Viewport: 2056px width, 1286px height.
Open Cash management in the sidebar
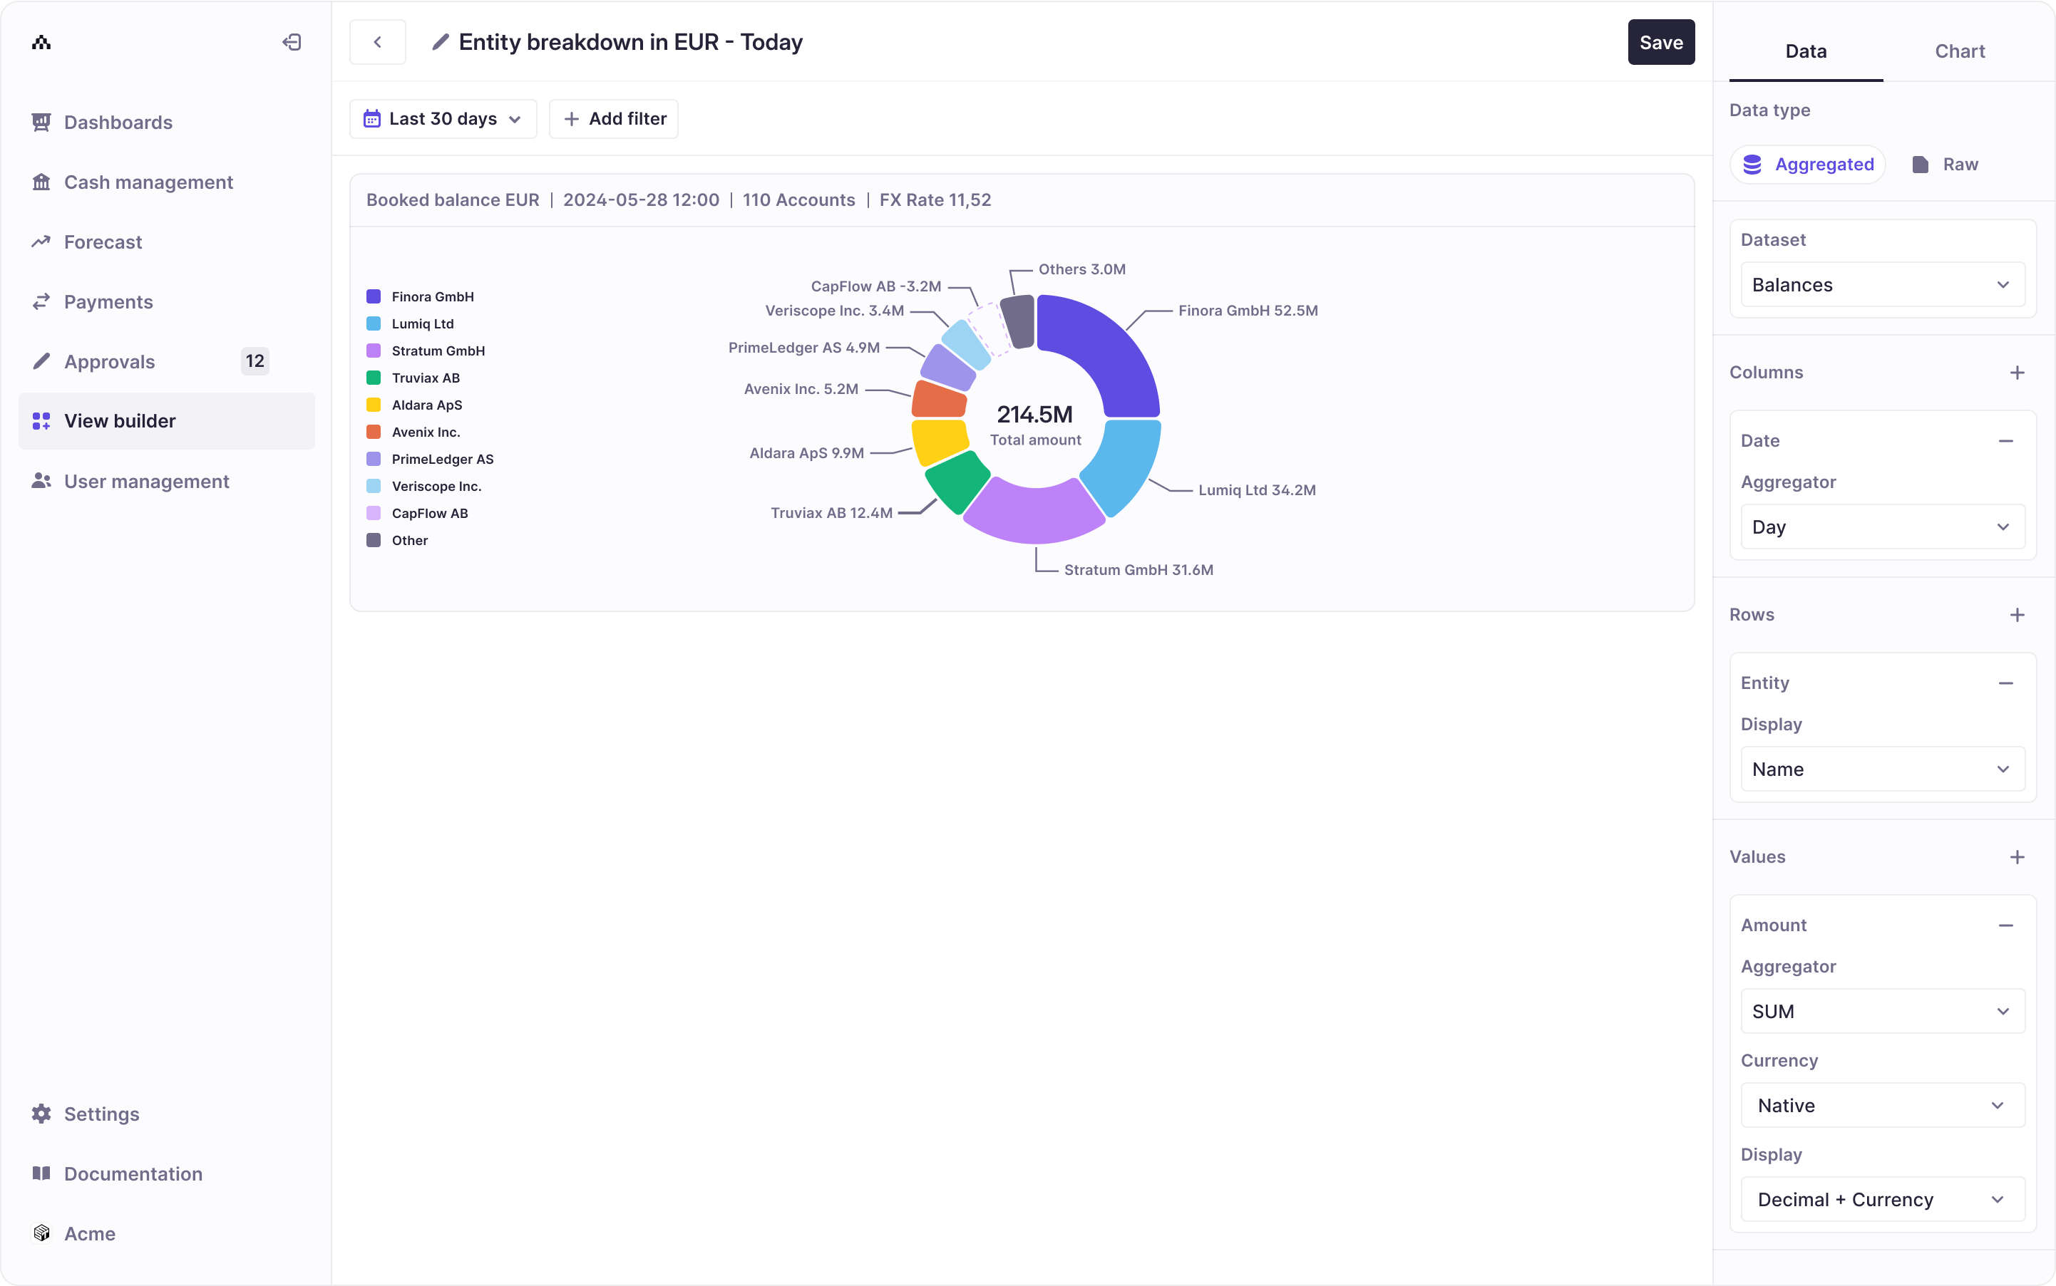[x=148, y=182]
